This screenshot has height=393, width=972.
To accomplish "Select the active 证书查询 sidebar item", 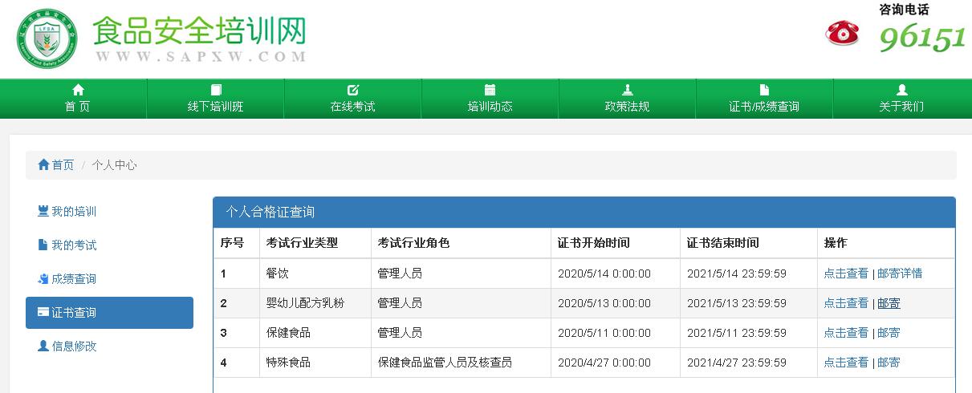I will pyautogui.click(x=109, y=313).
